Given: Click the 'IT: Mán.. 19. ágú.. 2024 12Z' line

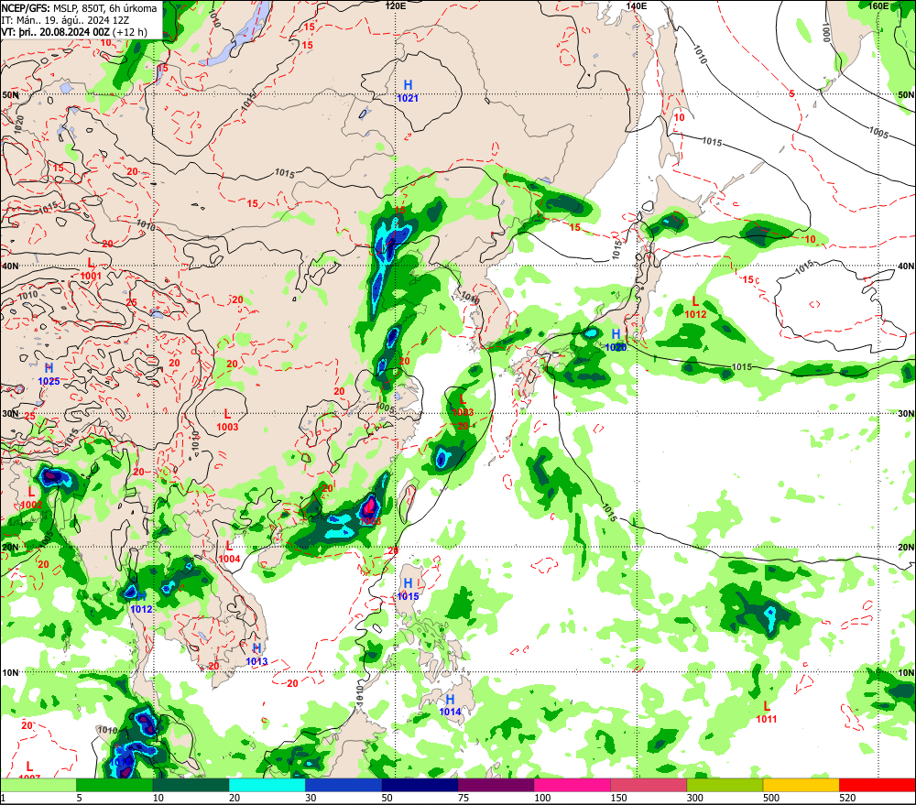Looking at the screenshot, I should pyautogui.click(x=65, y=20).
